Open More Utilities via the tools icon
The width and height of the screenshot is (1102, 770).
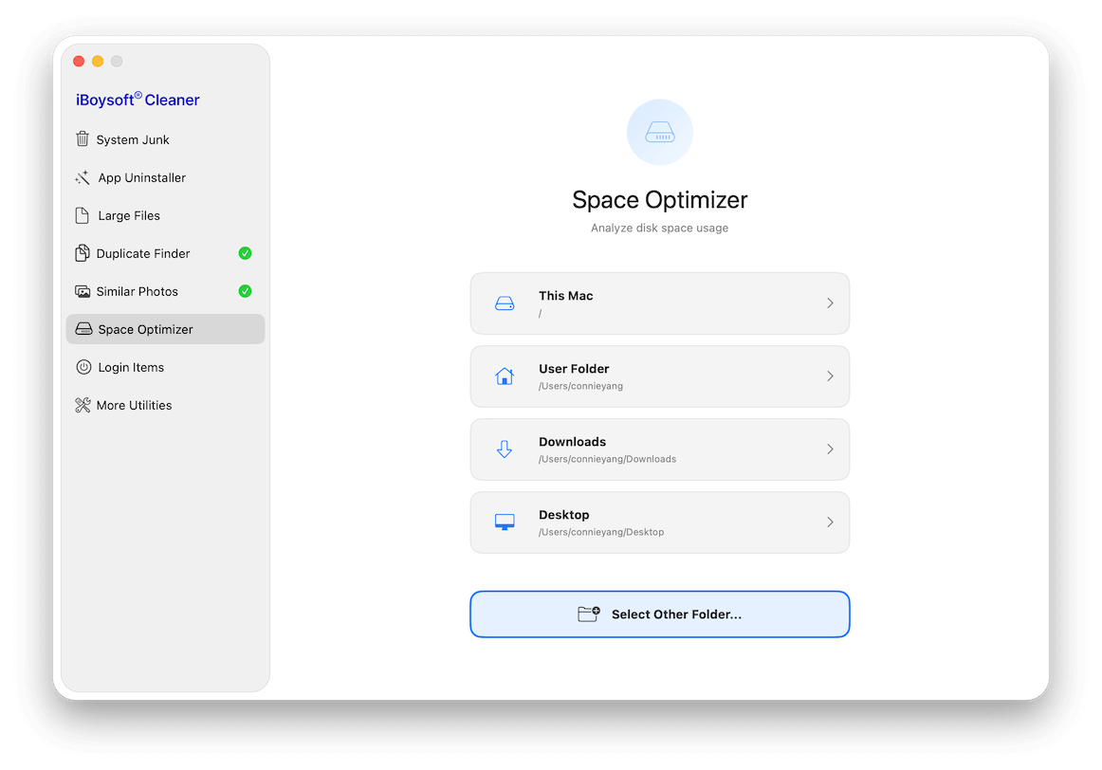pyautogui.click(x=84, y=405)
